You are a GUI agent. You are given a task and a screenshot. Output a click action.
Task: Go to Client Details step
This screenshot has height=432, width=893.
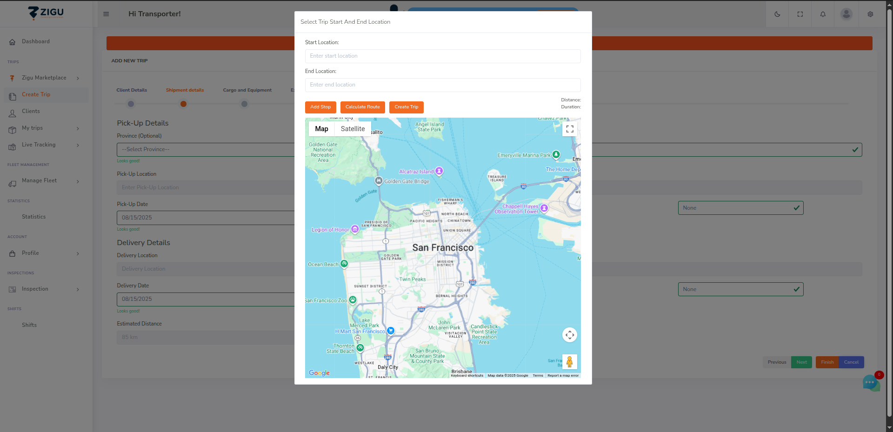(x=132, y=90)
